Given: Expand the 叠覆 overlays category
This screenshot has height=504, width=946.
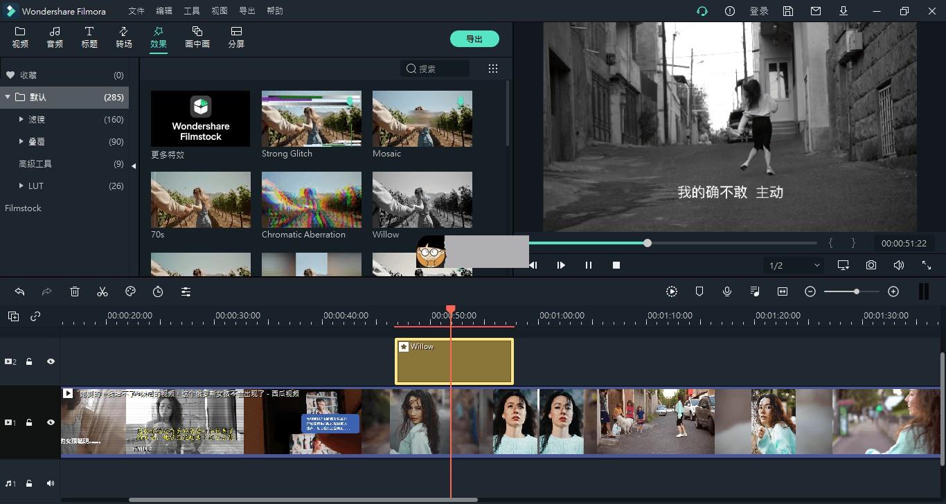Looking at the screenshot, I should coord(21,142).
